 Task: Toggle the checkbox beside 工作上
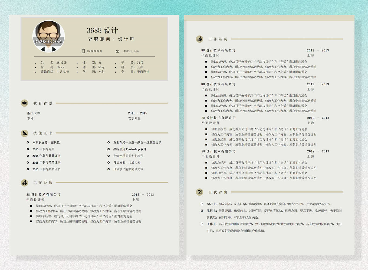tap(202, 224)
